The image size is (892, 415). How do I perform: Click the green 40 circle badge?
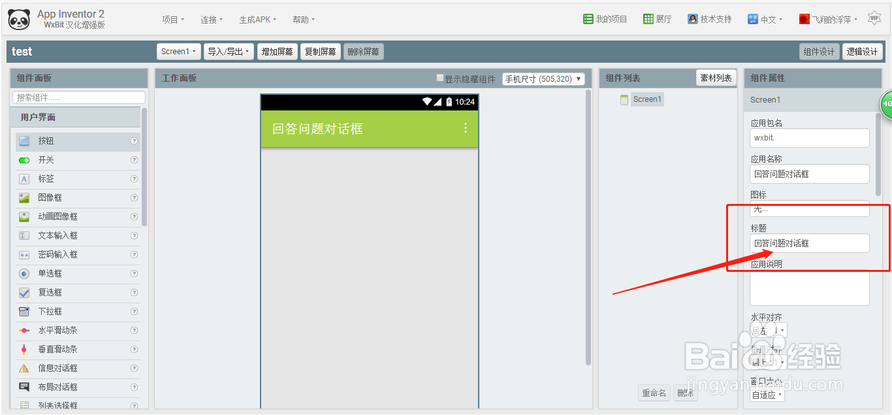pos(886,105)
